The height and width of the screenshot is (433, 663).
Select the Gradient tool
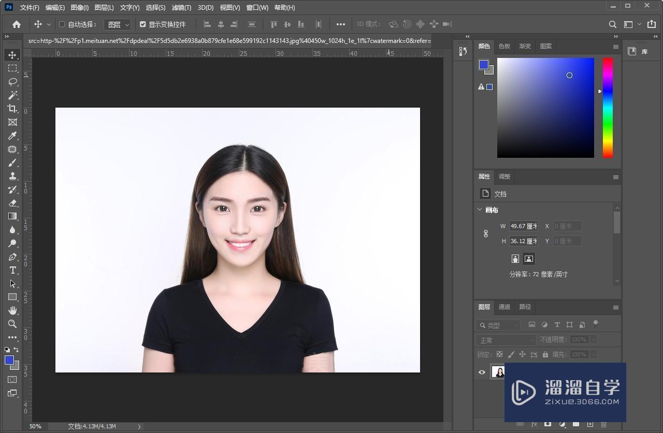12,216
